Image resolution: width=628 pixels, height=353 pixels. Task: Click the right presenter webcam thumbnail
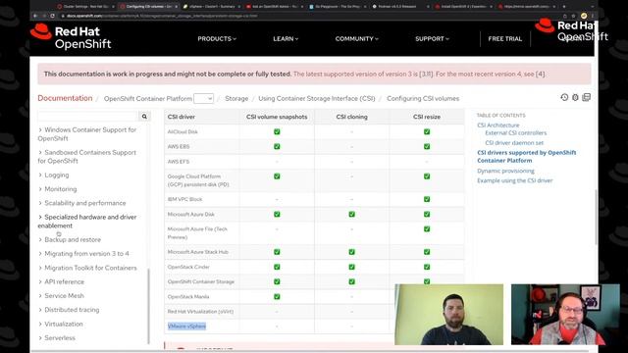point(565,315)
